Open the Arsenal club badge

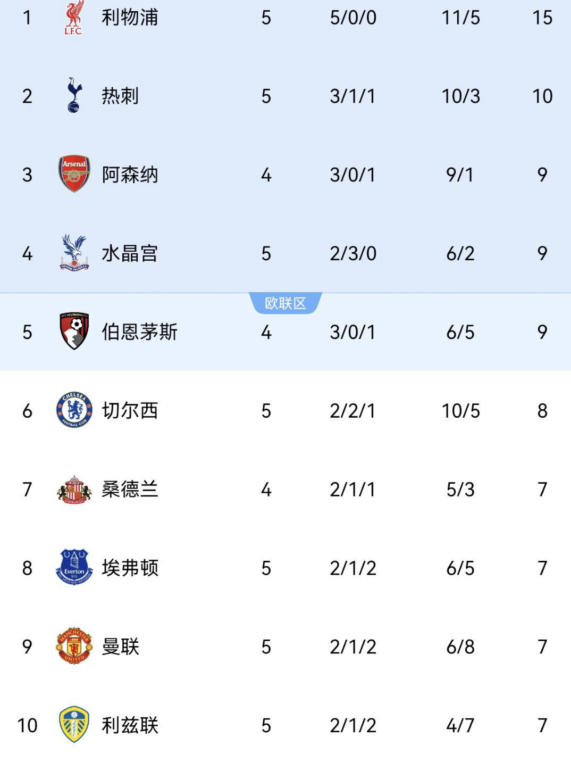[x=74, y=174]
